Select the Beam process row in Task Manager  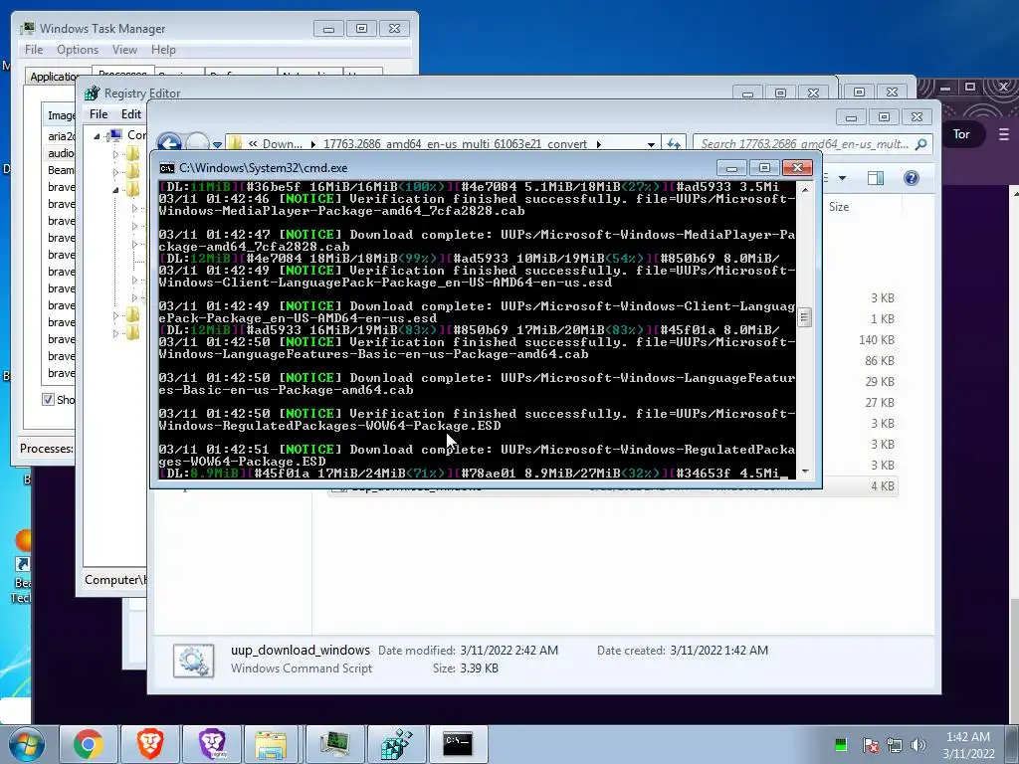(x=61, y=169)
